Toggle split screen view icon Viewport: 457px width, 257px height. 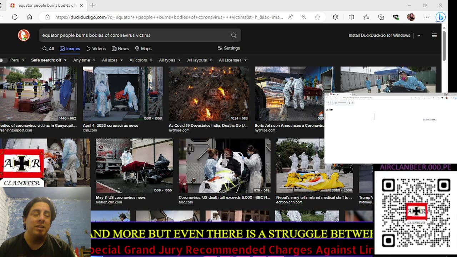tap(351, 17)
